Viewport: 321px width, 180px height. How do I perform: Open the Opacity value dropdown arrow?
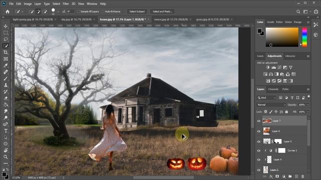pos(307,104)
